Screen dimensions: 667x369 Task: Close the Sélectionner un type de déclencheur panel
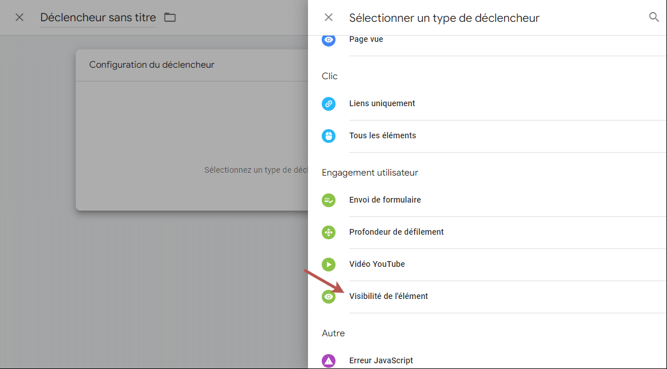click(x=329, y=17)
